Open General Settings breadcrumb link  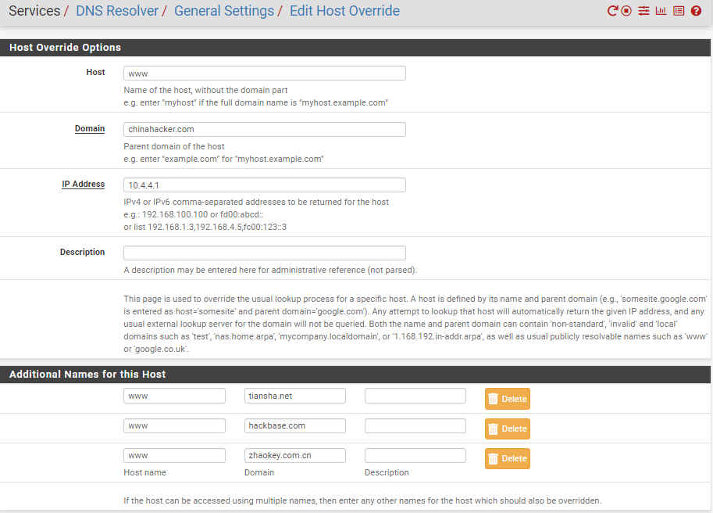[x=224, y=11]
